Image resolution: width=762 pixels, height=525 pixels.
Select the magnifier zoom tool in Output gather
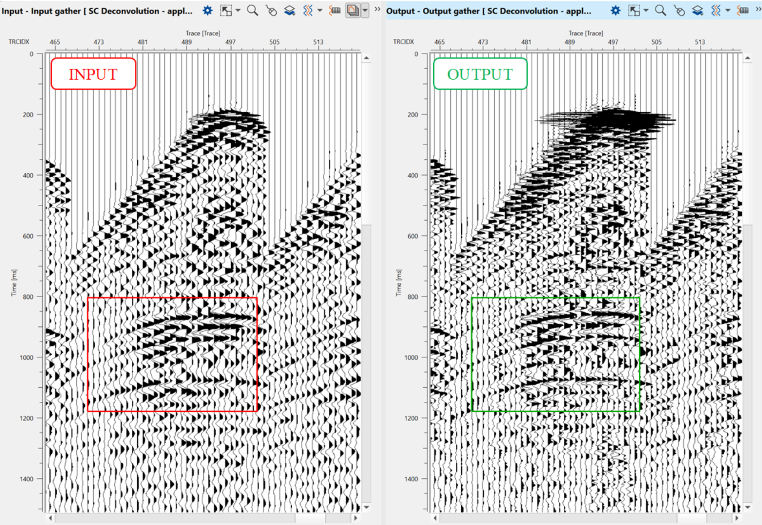[660, 11]
